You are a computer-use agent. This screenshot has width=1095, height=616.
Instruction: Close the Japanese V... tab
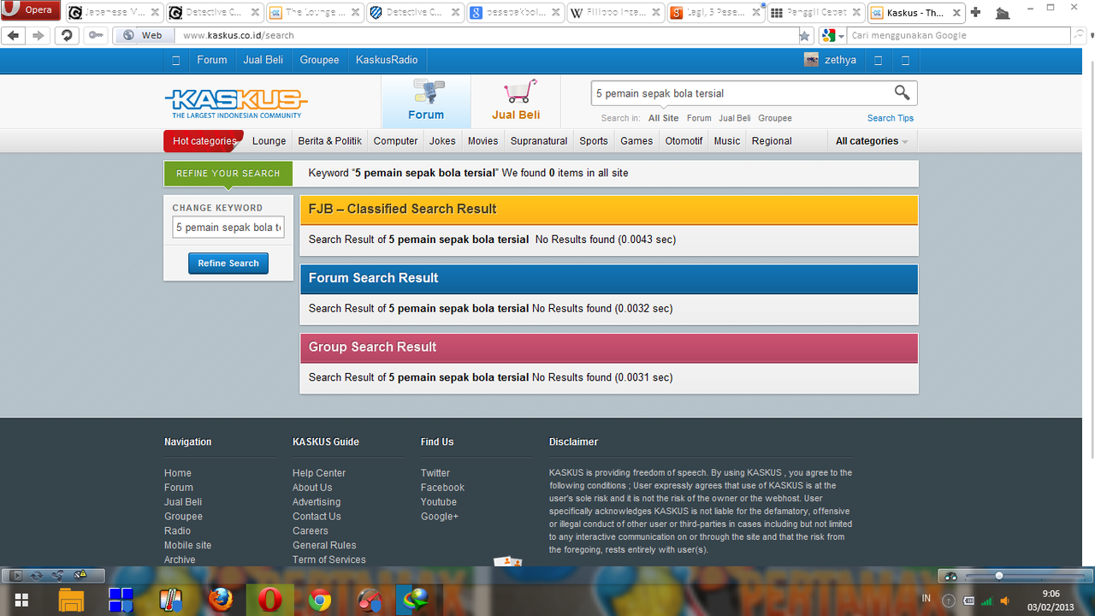click(154, 13)
